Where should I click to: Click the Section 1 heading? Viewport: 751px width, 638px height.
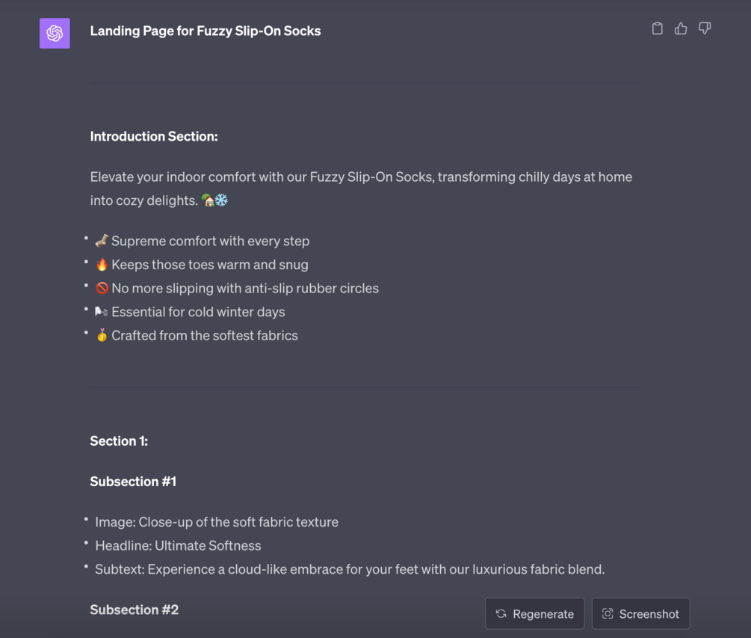119,441
